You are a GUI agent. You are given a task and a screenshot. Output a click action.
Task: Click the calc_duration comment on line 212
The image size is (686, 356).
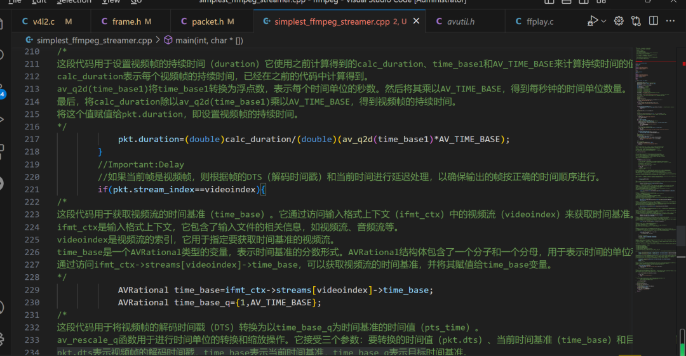213,77
